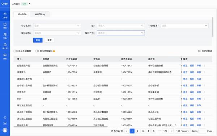Image resolution: width=217 pixels, height=136 pixels.
Task: Switch to the WHODrug tab
Action: point(40,14)
